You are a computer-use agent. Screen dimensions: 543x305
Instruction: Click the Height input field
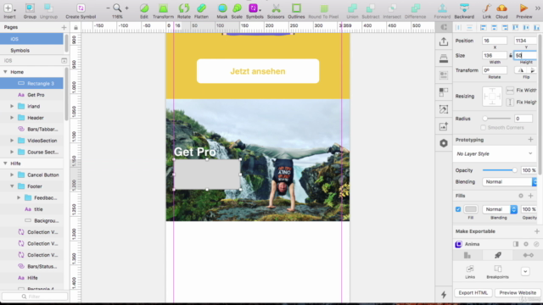point(525,55)
